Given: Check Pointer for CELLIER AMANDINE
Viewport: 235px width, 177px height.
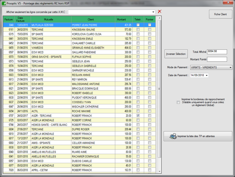Looking at the screenshot, I should 150,143.
